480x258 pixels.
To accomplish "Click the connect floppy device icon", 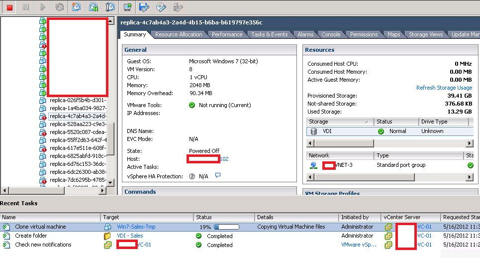I will tap(144, 7).
